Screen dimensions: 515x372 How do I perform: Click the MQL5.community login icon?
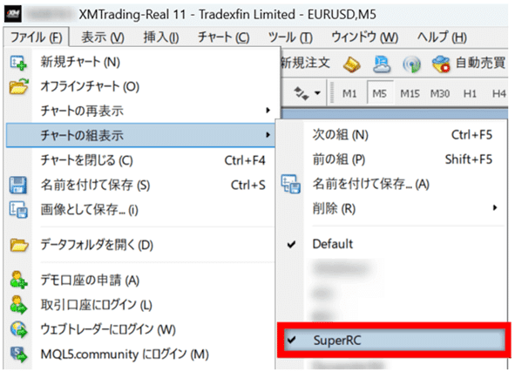pyautogui.click(x=18, y=355)
